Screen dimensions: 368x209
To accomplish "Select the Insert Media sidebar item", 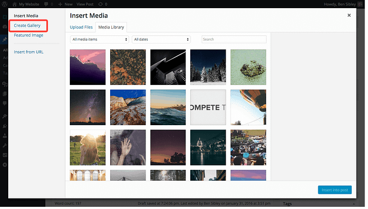I will 26,16.
